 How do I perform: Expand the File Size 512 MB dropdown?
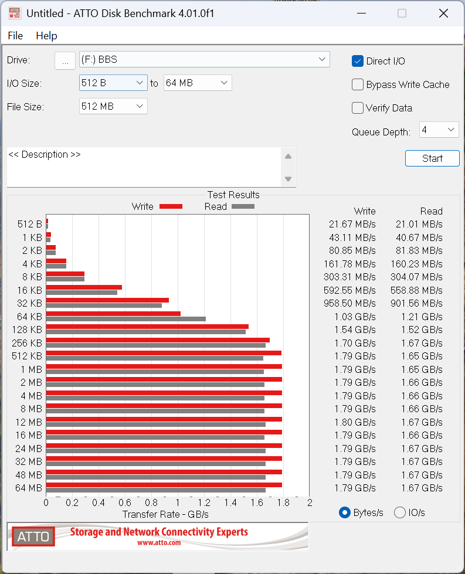[x=113, y=106]
